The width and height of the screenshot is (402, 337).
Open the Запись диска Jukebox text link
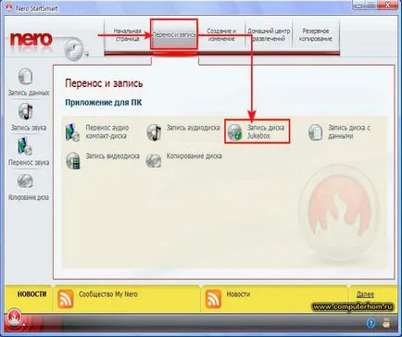266,131
